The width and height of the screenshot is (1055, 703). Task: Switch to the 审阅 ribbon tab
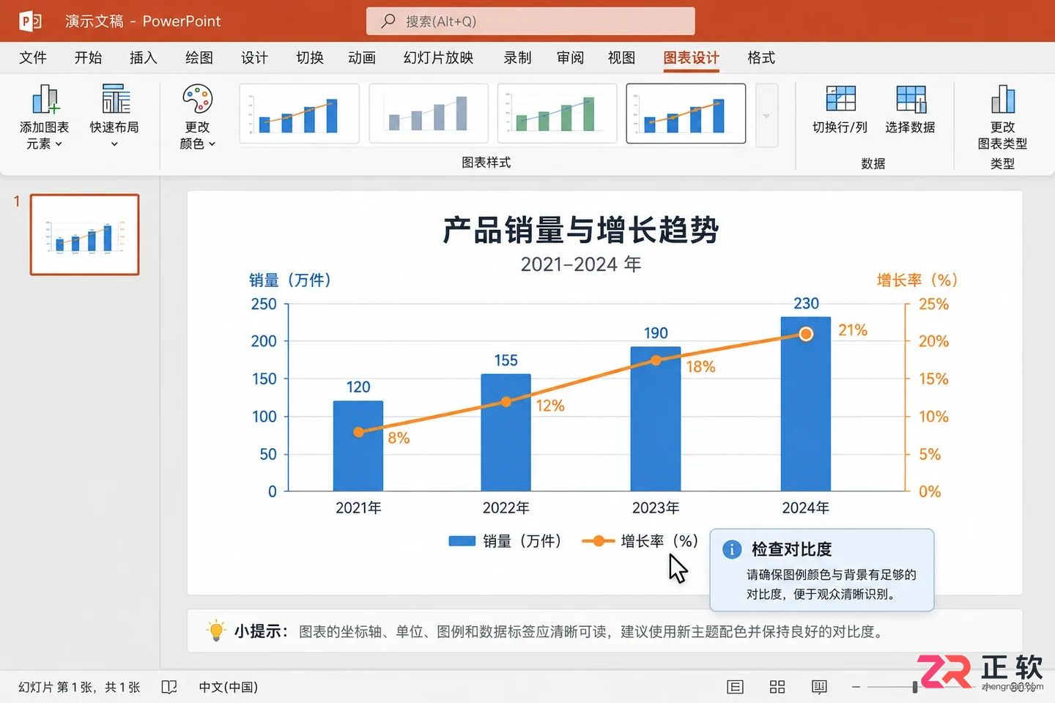pyautogui.click(x=570, y=58)
